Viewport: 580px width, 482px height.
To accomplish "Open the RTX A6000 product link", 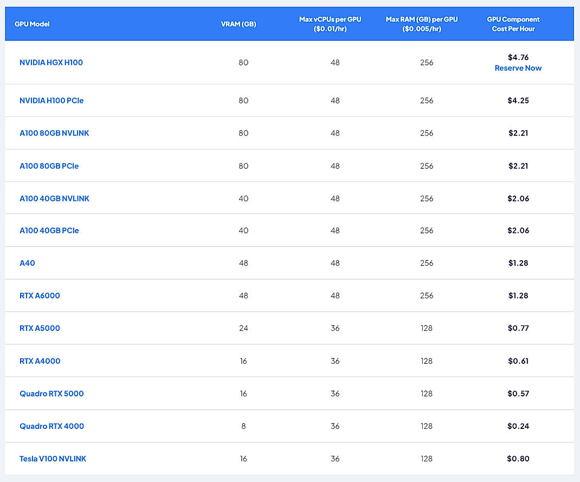I will coord(40,296).
